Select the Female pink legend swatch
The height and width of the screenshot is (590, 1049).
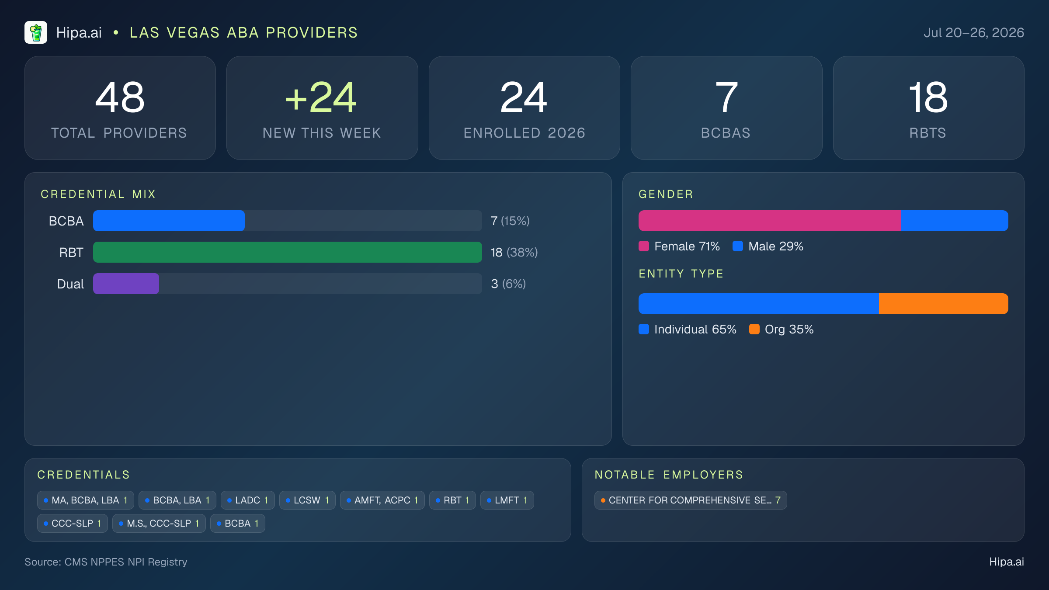click(644, 246)
